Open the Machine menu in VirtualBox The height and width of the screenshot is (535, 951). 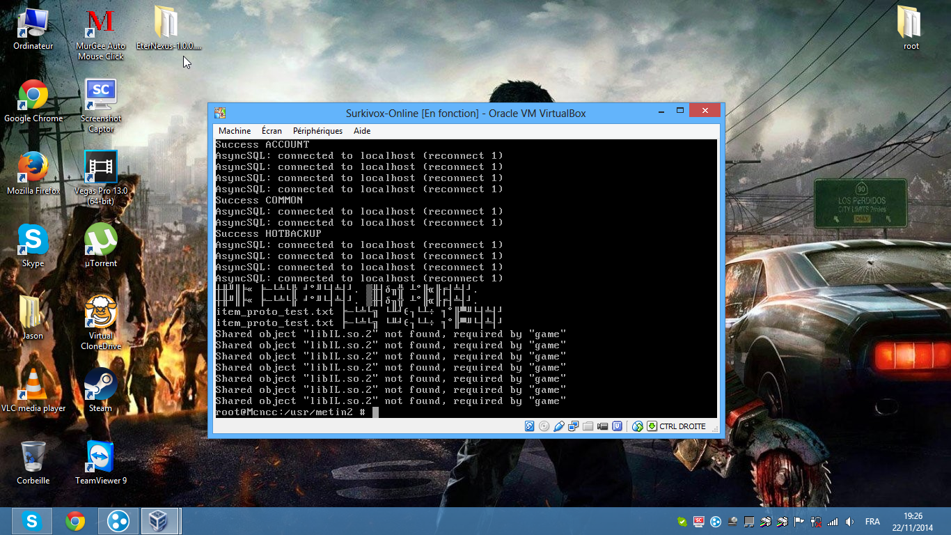(x=235, y=131)
